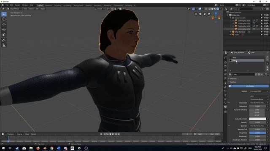Open the timeline Keying button
Screen dimensions: 270x151
[x=20, y=134]
